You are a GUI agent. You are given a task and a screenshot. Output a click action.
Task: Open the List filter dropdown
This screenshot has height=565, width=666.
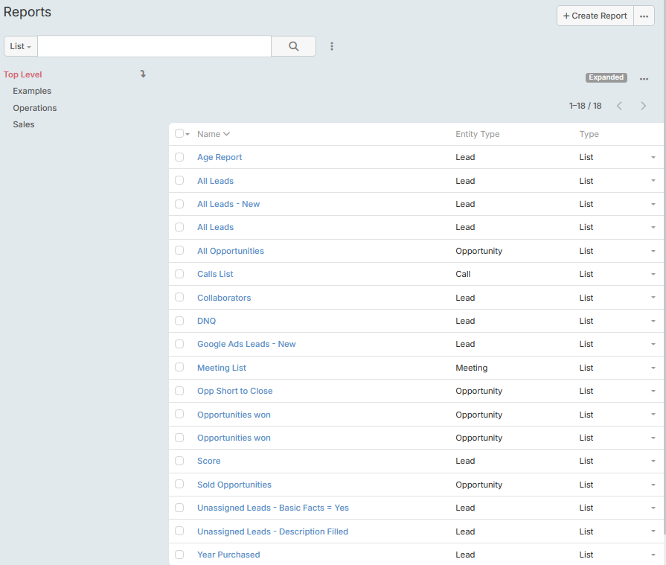click(x=21, y=46)
